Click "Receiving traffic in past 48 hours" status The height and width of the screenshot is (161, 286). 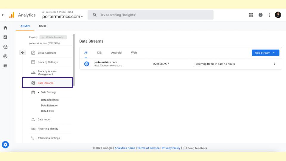coord(215,64)
